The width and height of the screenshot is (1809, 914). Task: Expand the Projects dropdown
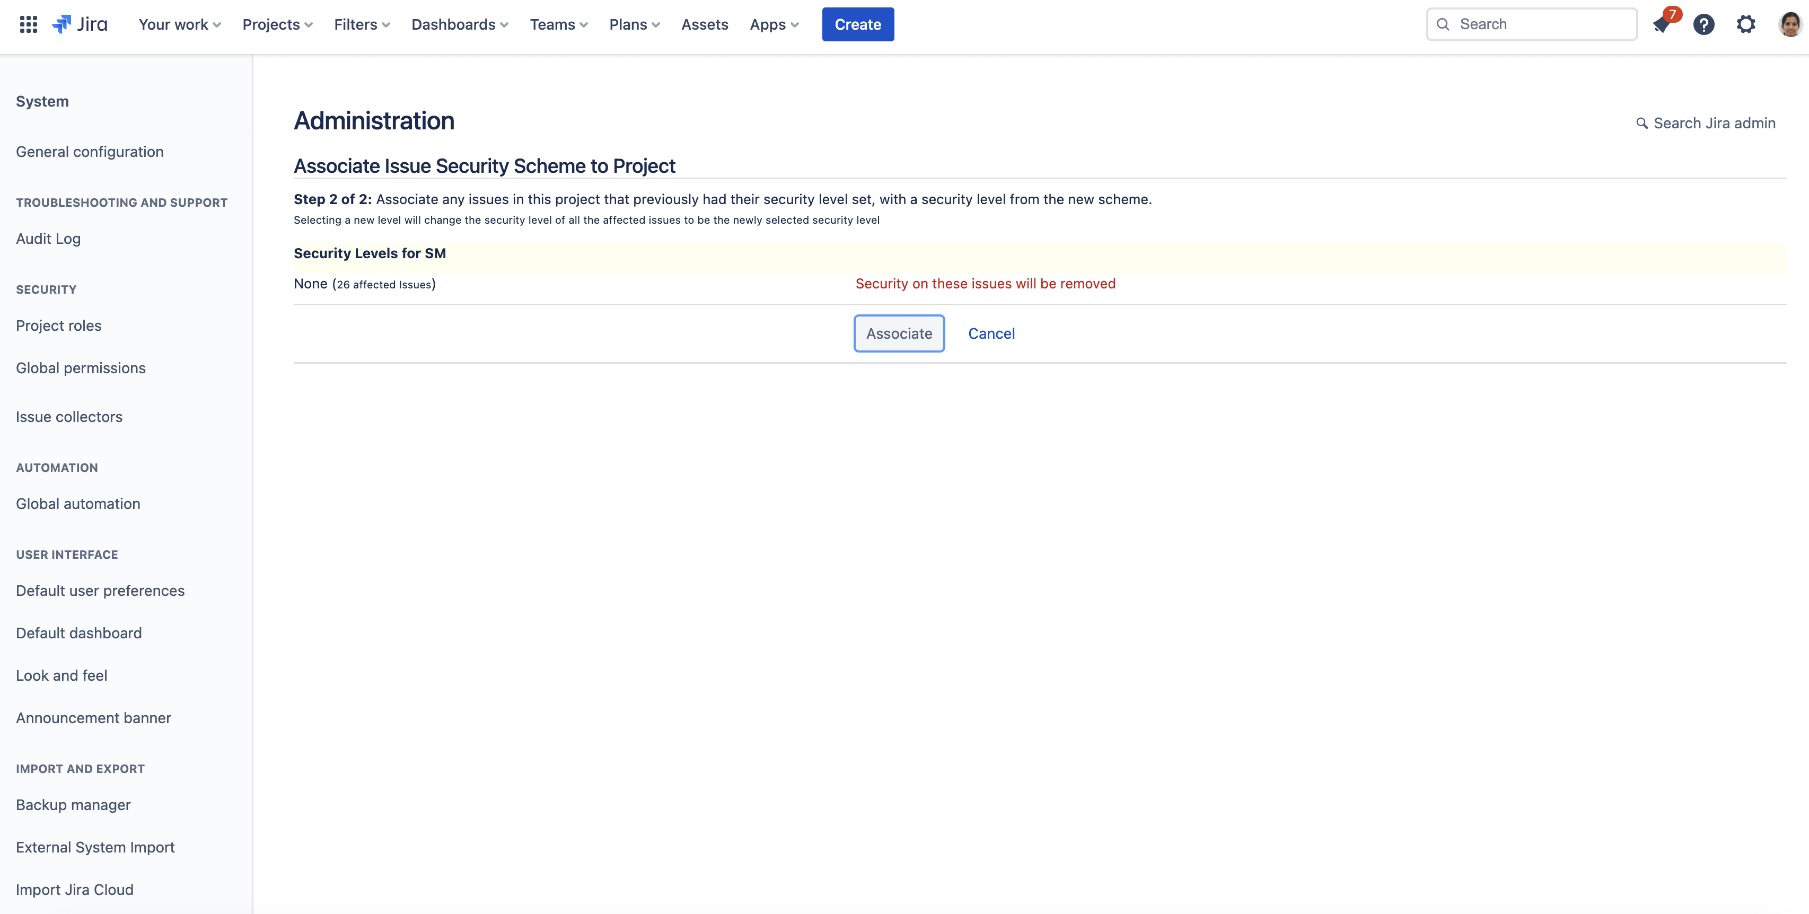tap(277, 24)
